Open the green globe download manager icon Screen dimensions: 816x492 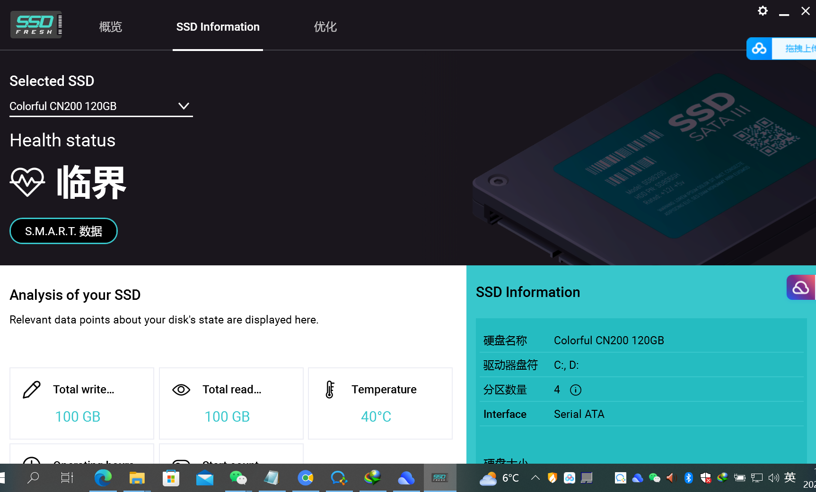[x=373, y=478]
